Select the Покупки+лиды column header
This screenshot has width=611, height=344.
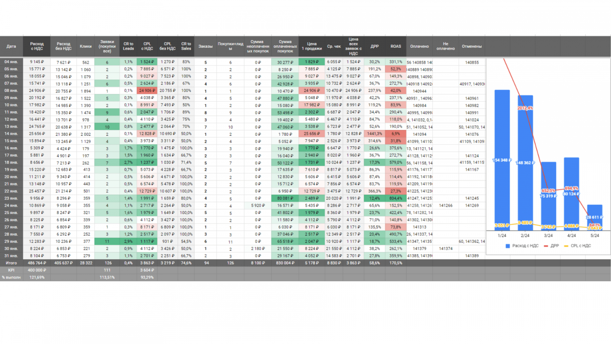230,47
